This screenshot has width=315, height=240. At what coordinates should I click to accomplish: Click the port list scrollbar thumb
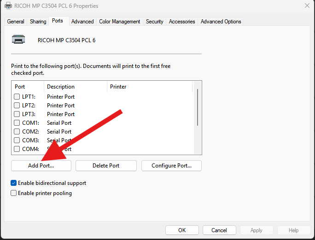click(x=198, y=107)
